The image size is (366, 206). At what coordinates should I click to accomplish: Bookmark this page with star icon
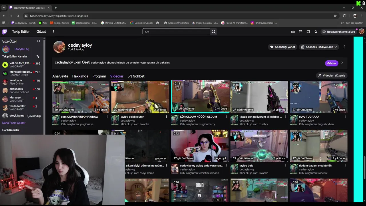click(335, 16)
